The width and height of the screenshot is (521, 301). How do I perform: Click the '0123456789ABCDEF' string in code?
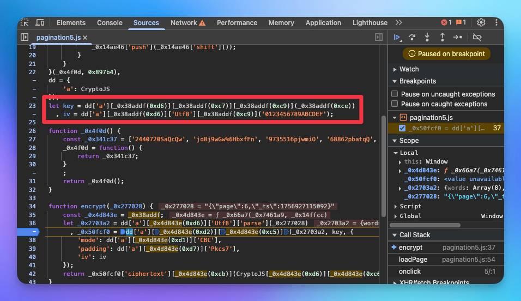tap(294, 114)
